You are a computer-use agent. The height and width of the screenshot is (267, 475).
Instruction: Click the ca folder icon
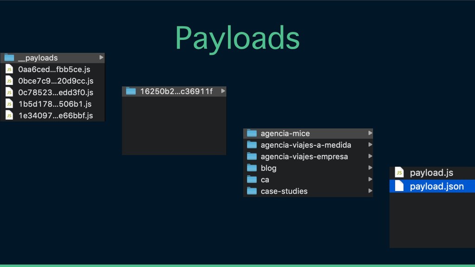pos(252,179)
